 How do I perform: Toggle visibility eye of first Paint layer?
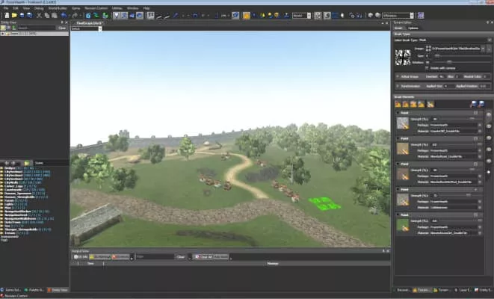click(489, 115)
